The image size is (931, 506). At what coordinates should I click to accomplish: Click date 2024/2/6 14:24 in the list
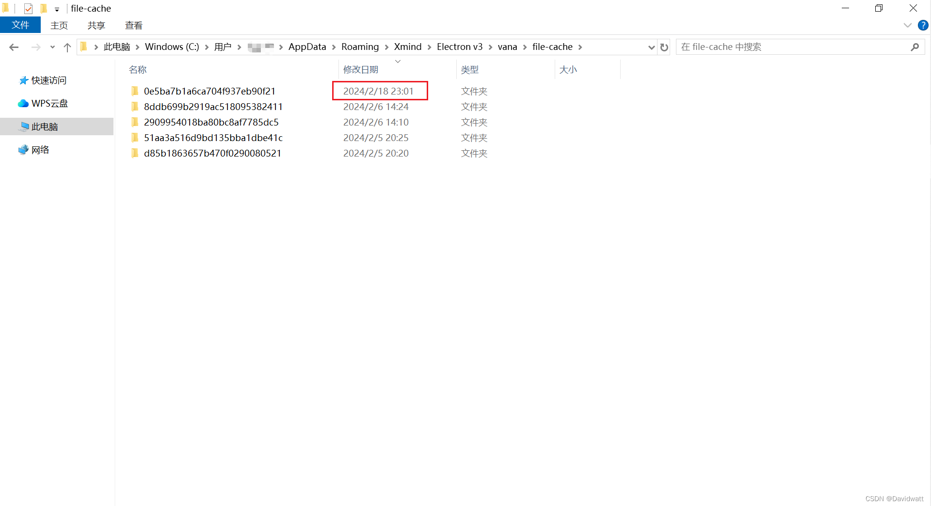click(x=376, y=107)
